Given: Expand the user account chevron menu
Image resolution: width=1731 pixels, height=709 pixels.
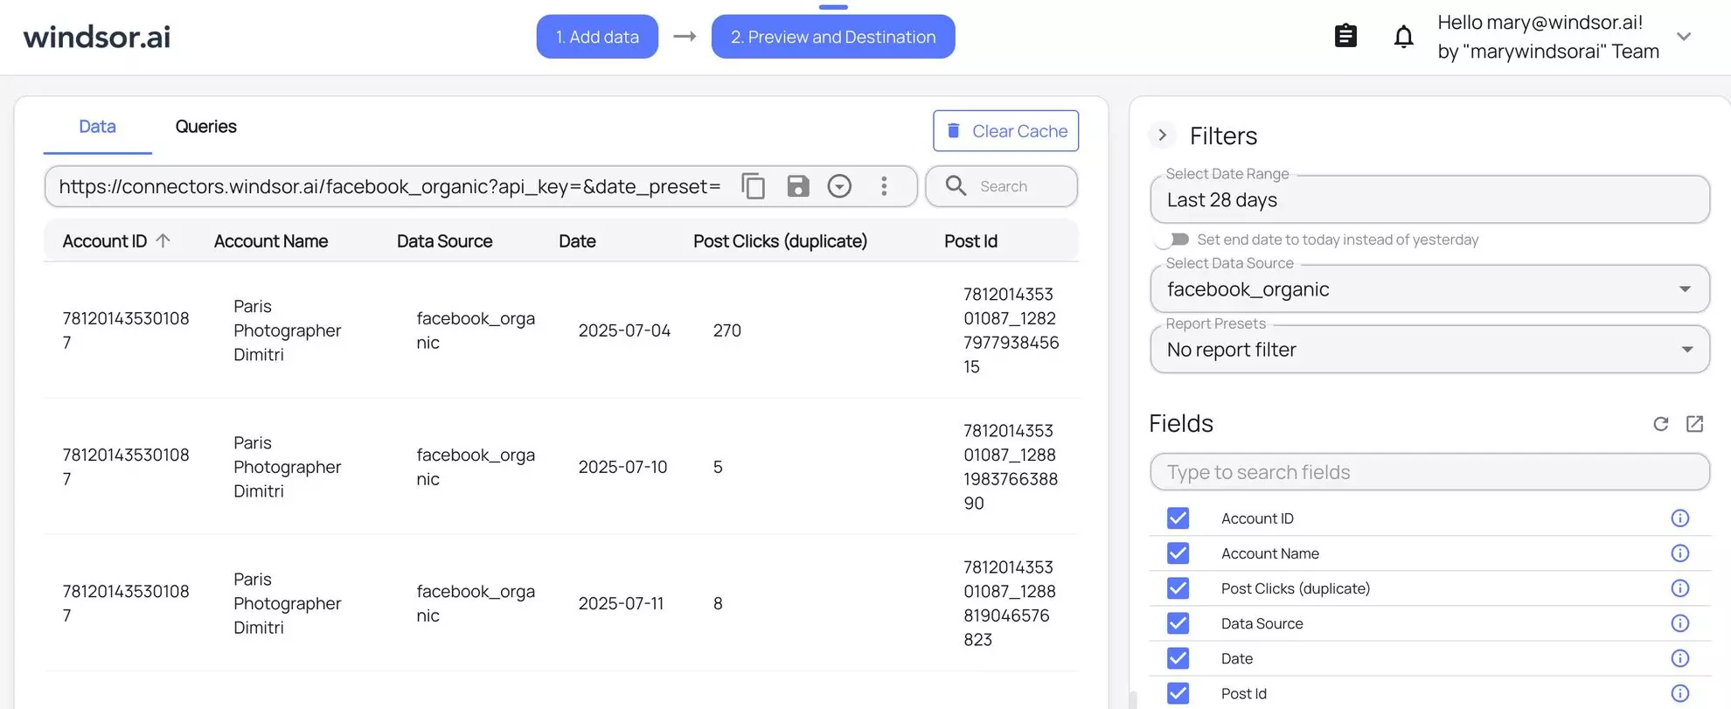Looking at the screenshot, I should coord(1684,37).
